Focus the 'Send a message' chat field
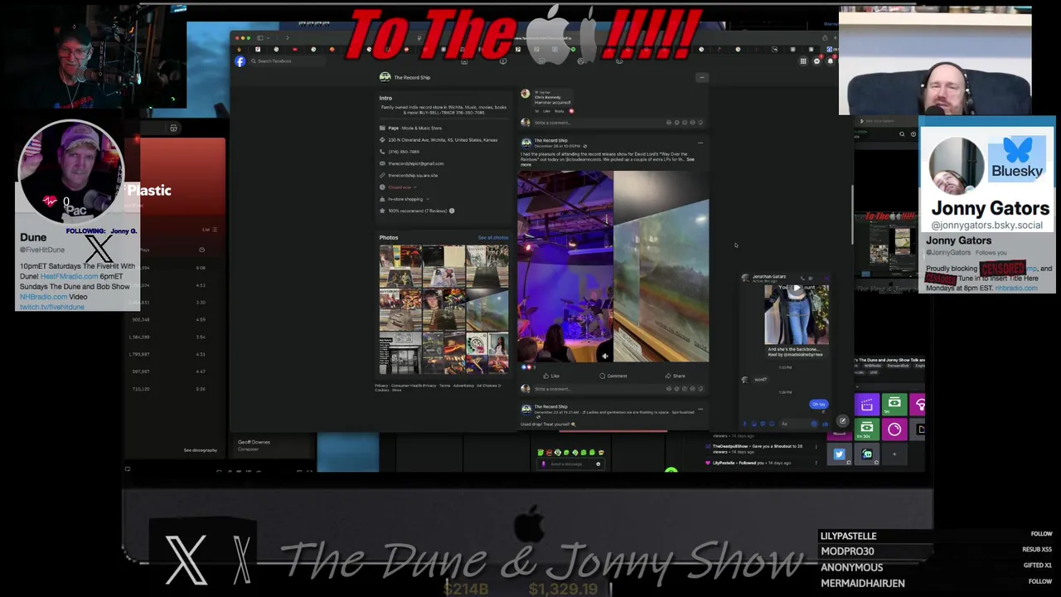1061x597 pixels. tap(569, 464)
